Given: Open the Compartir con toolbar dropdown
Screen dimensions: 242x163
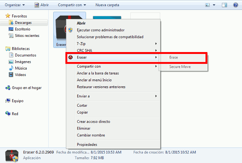Looking at the screenshot, I should tap(72, 5).
